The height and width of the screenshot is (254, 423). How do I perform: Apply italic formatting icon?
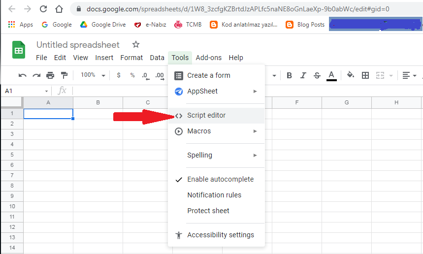coord(303,75)
